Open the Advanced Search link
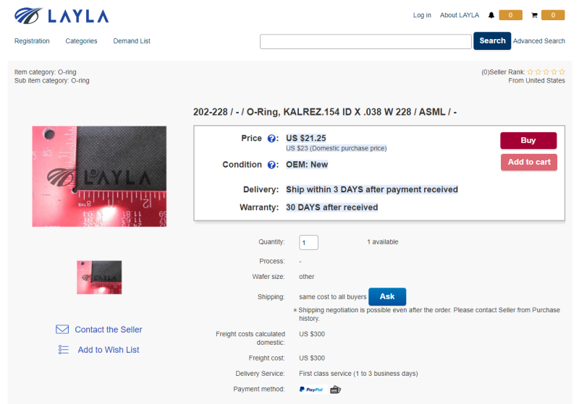Viewport: 579px width, 404px height. tap(538, 41)
